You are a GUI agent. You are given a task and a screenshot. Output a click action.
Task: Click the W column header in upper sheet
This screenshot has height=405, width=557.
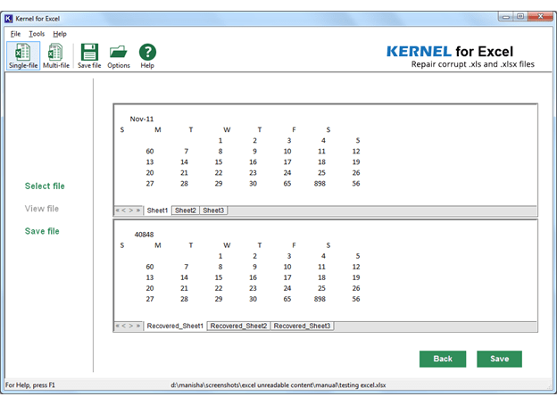tap(227, 129)
